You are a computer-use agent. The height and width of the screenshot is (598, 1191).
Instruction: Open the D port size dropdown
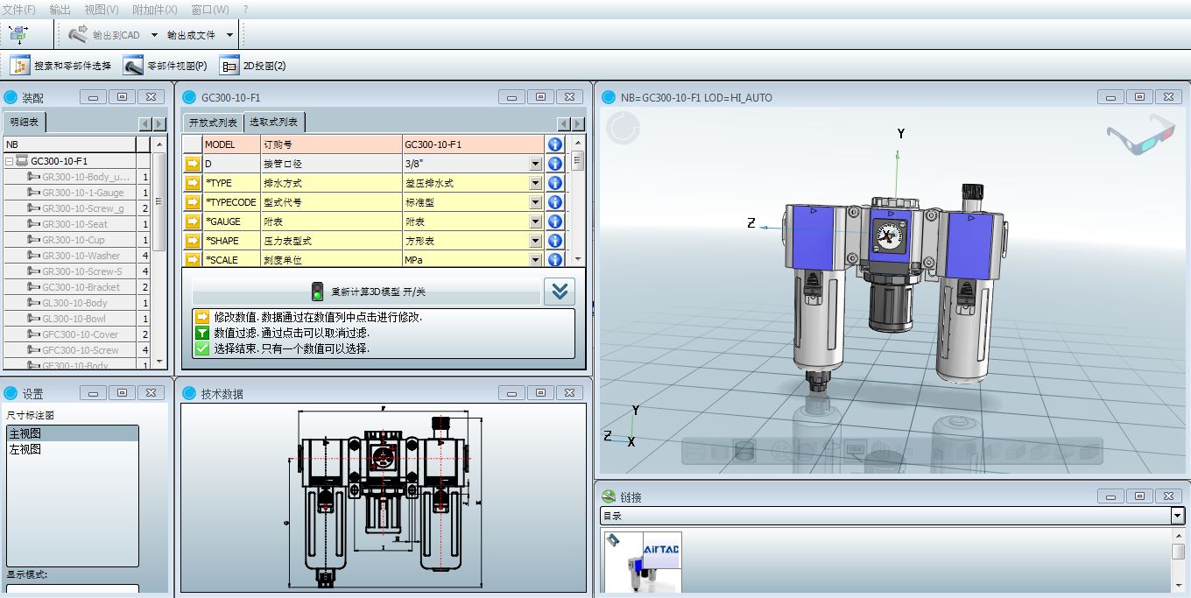(535, 164)
